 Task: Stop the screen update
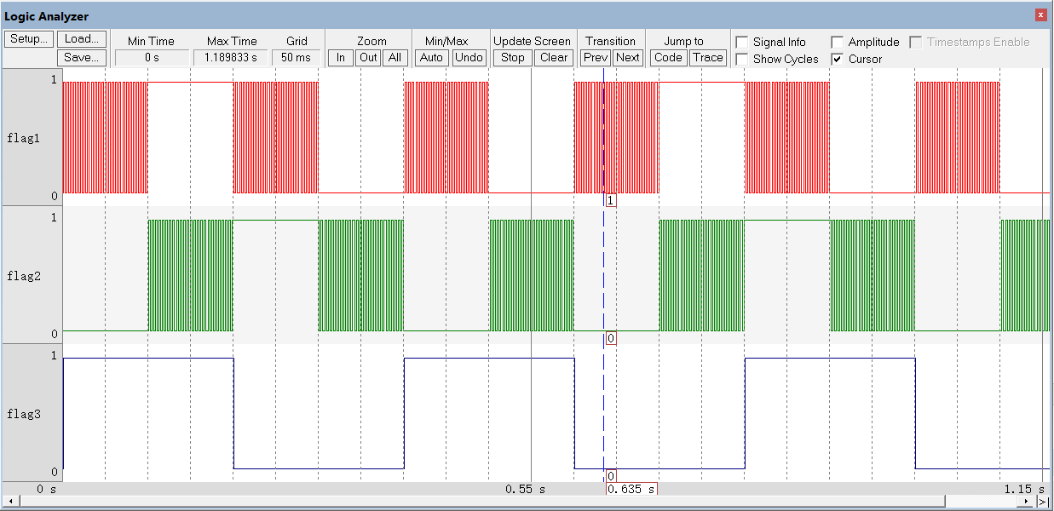point(513,58)
